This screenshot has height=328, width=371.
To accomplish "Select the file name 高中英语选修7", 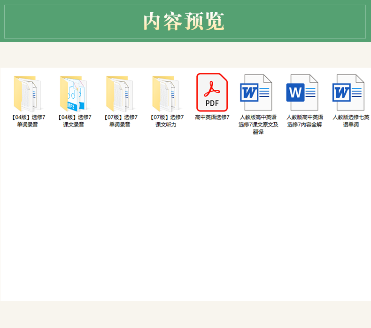I will click(212, 117).
